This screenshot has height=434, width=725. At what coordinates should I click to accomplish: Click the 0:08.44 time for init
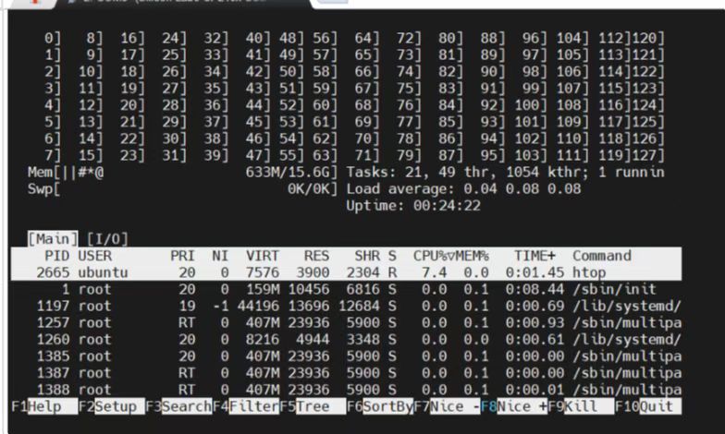tap(535, 290)
